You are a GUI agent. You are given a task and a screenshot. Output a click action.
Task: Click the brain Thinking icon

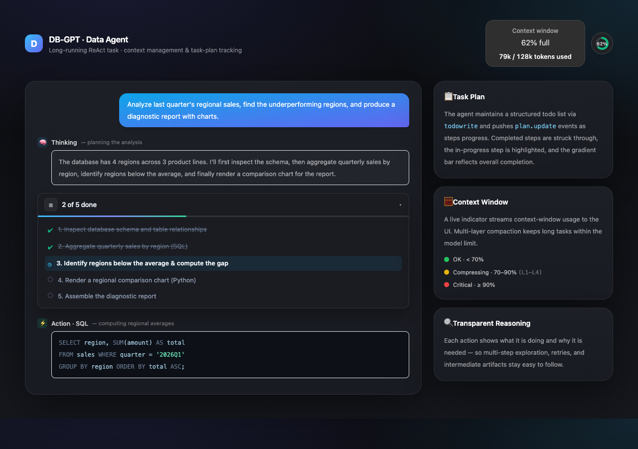coord(42,142)
